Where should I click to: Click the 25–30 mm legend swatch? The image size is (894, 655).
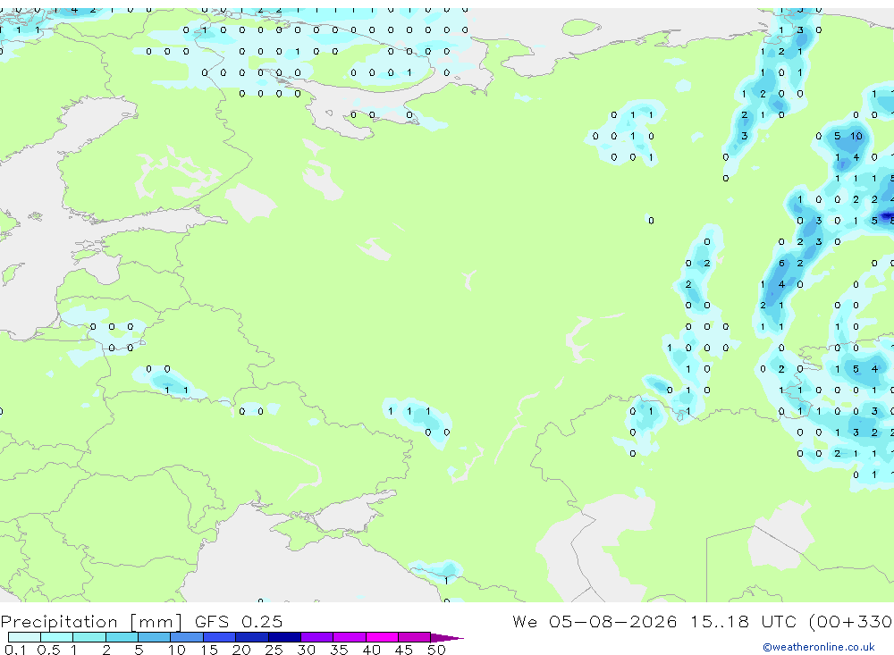coord(284,637)
